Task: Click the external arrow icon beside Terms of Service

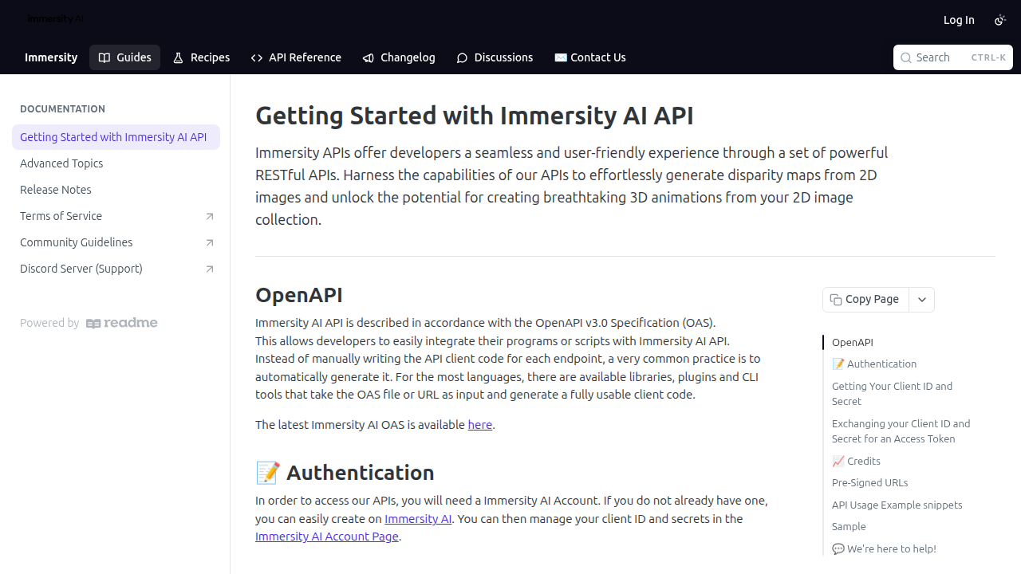Action: point(210,216)
